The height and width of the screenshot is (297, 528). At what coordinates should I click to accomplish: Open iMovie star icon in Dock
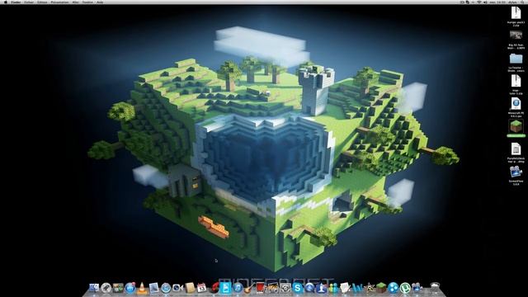click(x=370, y=288)
